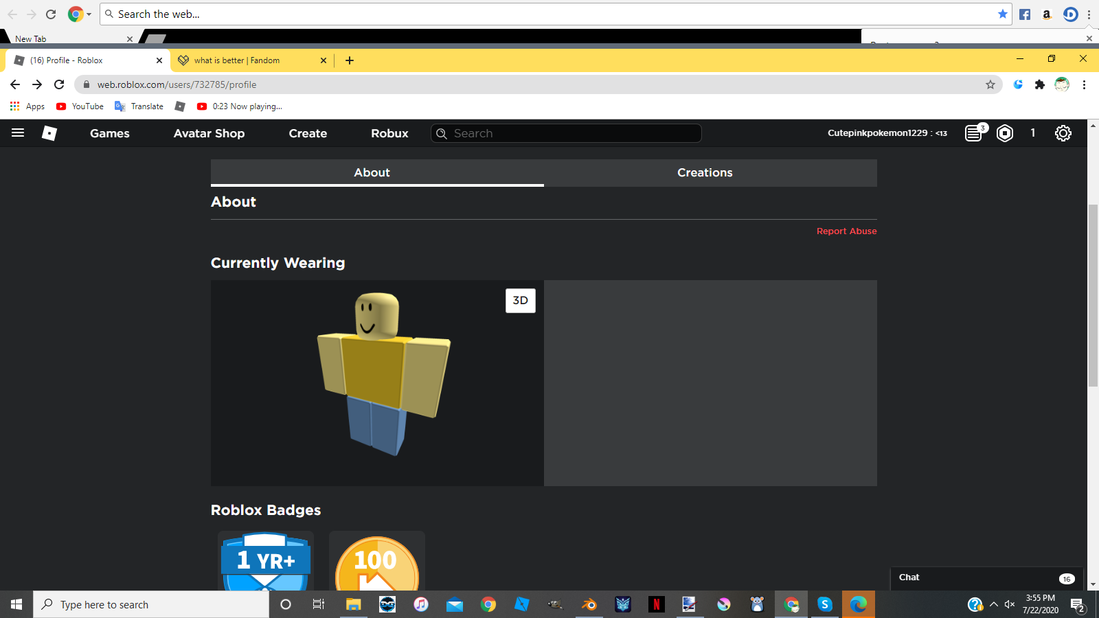Click the username Cutepinkpokemon1229
Viewport: 1099px width, 618px height.
click(877, 133)
